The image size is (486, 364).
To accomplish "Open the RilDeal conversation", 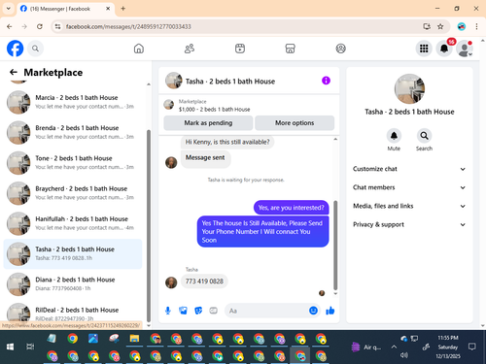I will [73, 313].
